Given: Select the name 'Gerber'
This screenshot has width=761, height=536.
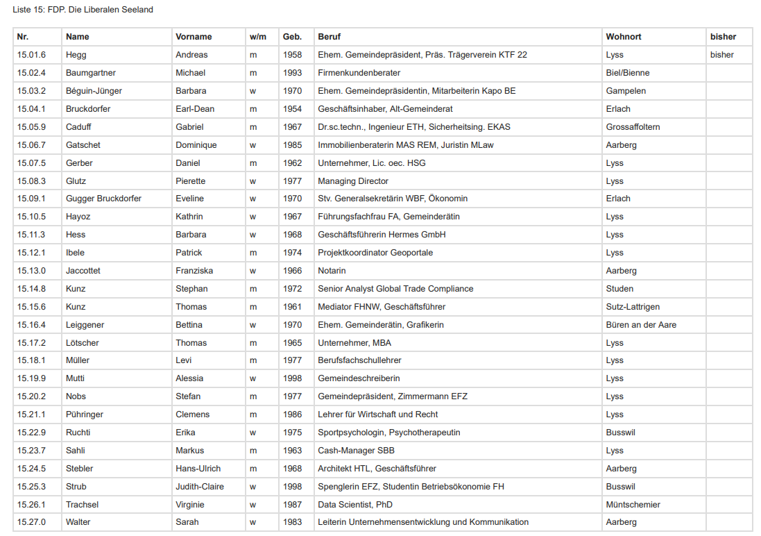Looking at the screenshot, I should coord(79,162).
